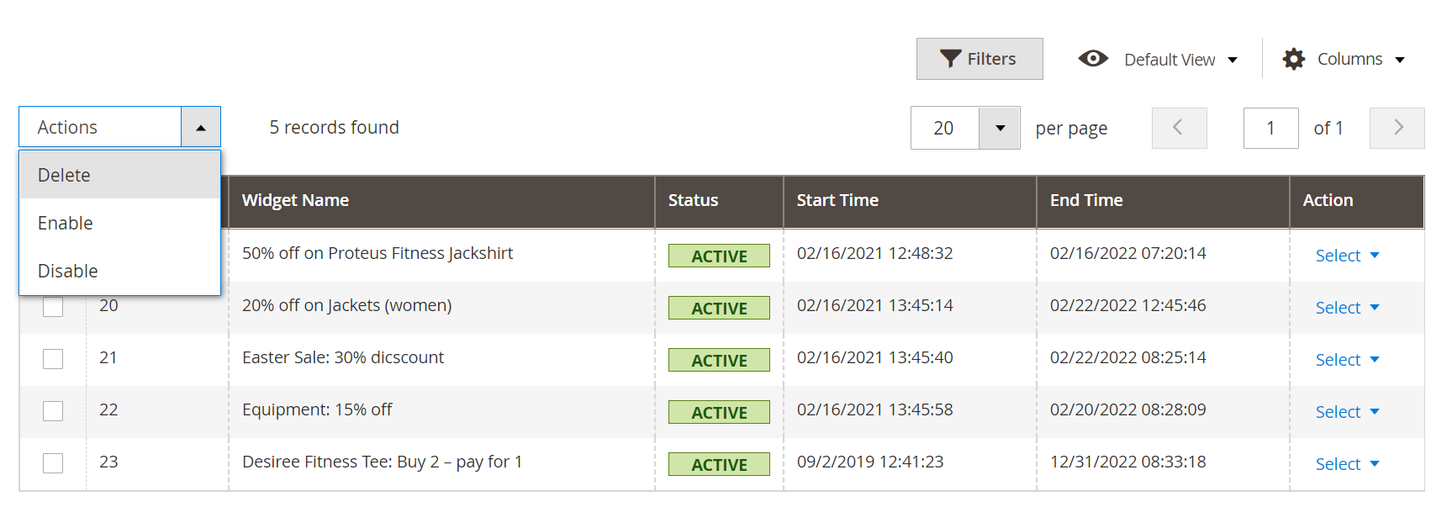Screen dimensions: 1431x507
Task: Tick the checkbox for row 23
Action: click(53, 463)
